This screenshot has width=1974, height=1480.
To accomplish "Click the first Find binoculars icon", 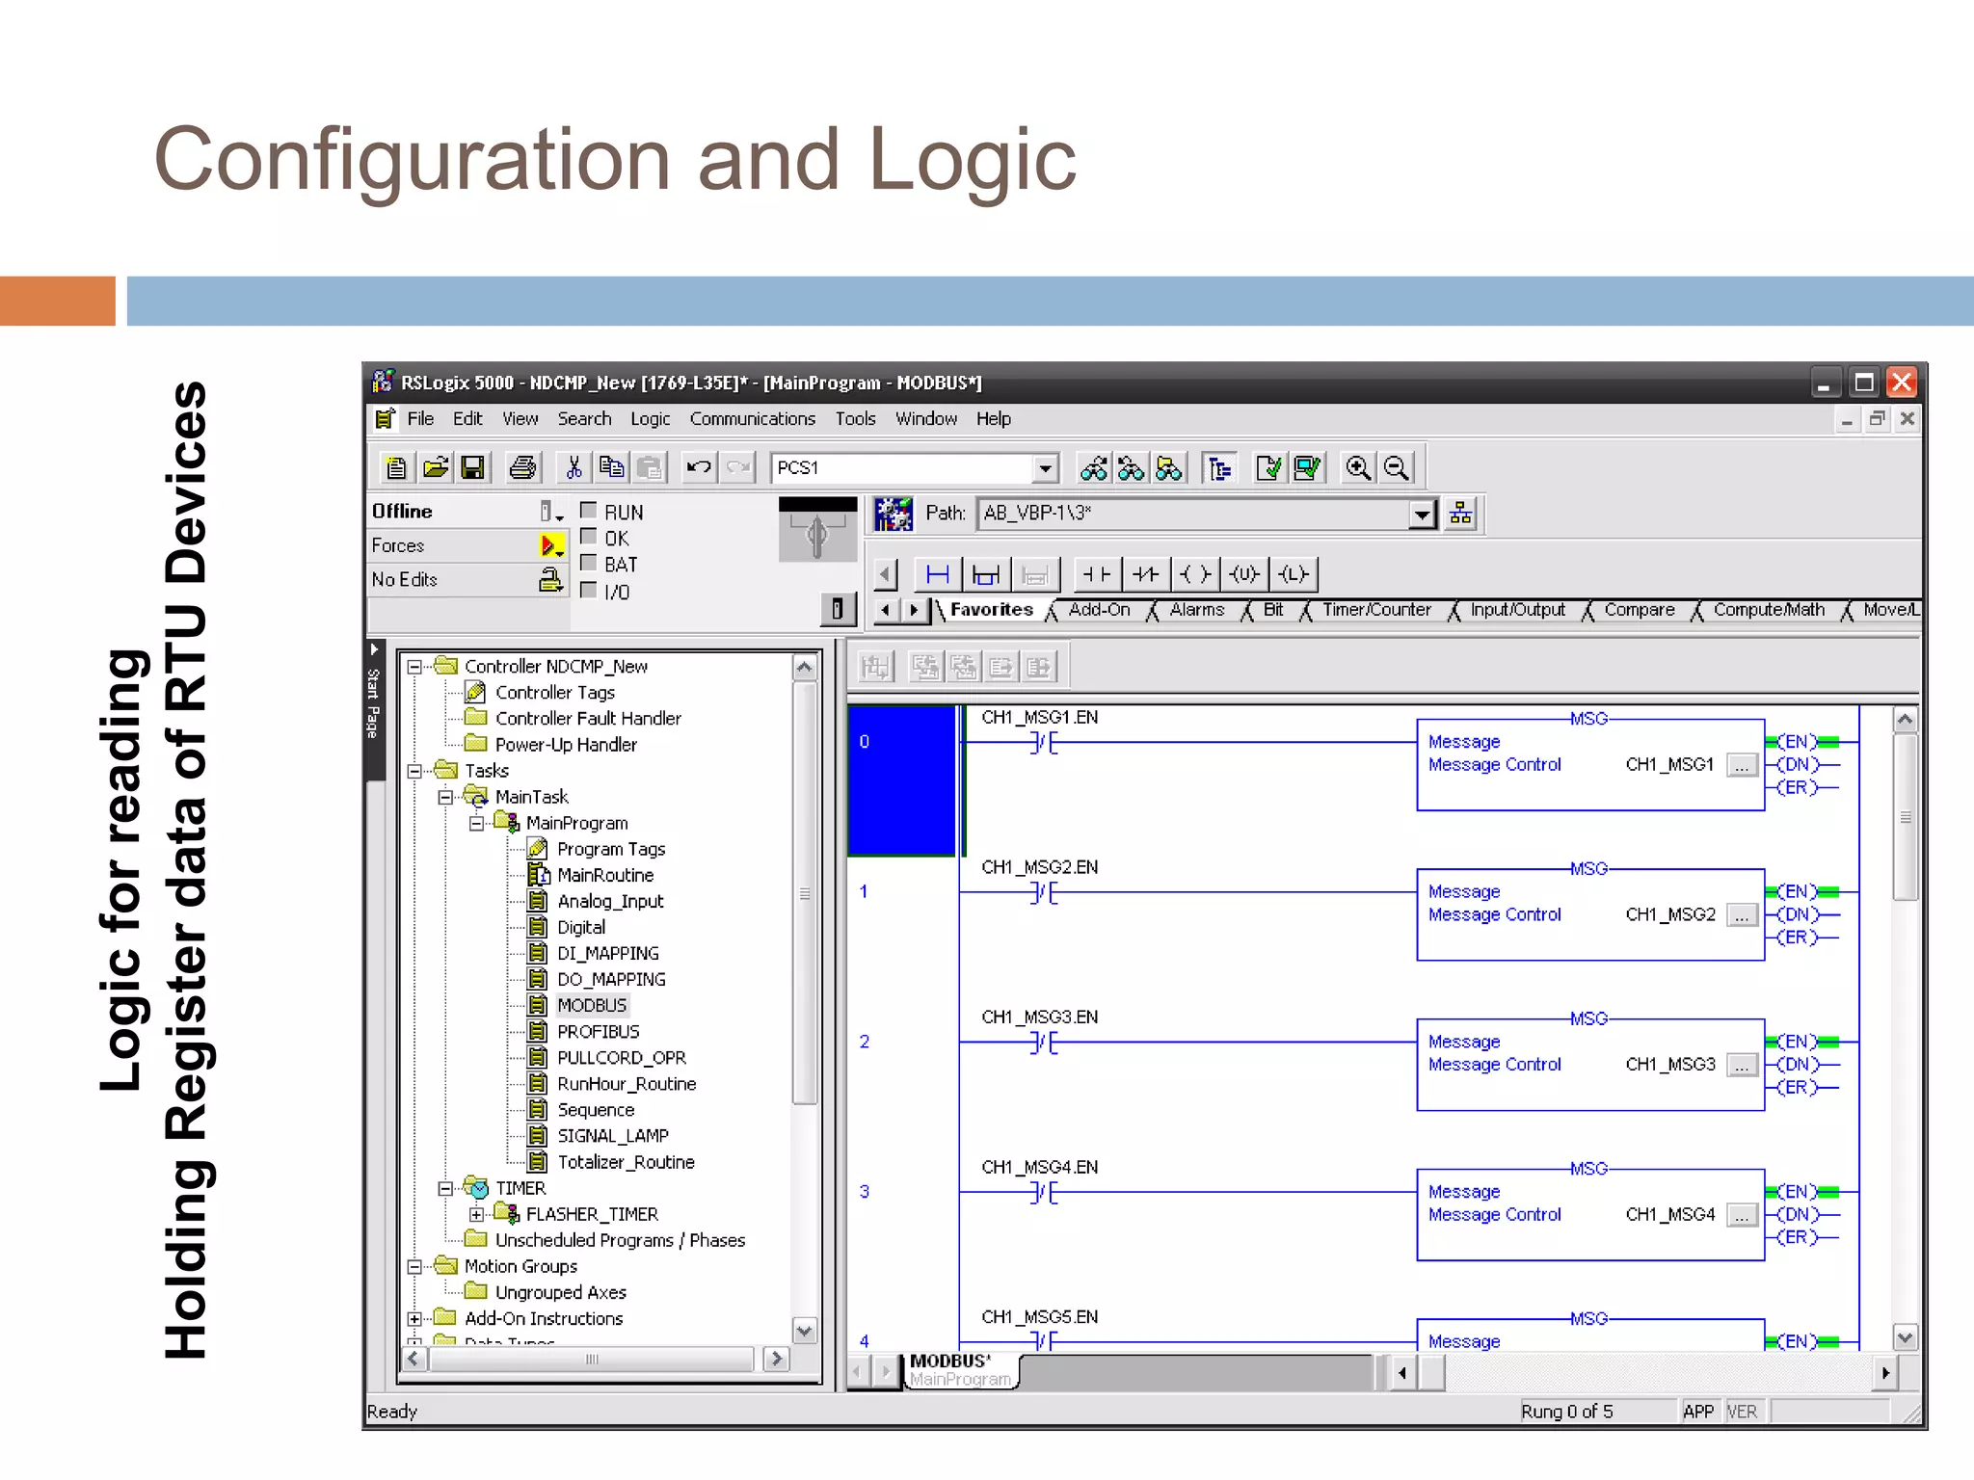I will tap(1093, 468).
